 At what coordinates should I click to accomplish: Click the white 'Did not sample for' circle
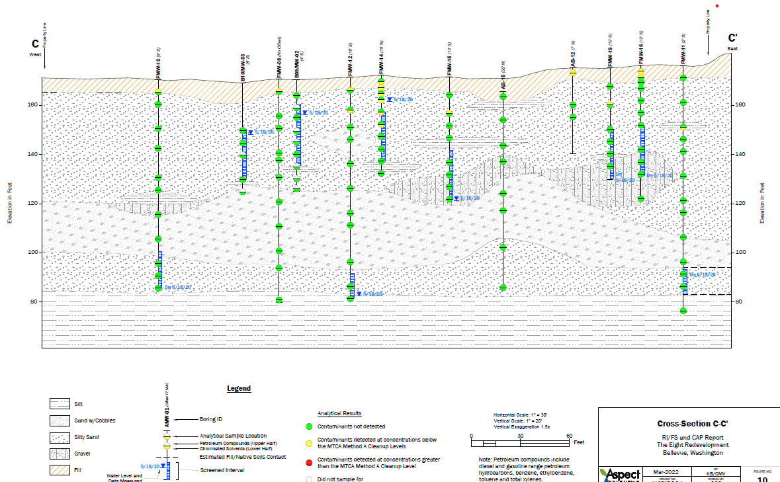308,479
